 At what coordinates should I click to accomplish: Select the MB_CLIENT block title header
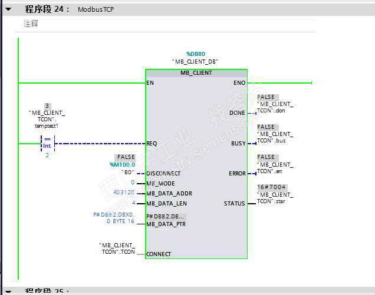pos(196,73)
